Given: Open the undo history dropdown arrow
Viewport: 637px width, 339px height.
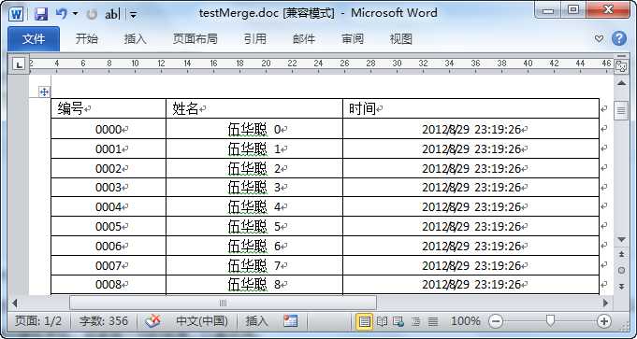Looking at the screenshot, I should click(75, 14).
